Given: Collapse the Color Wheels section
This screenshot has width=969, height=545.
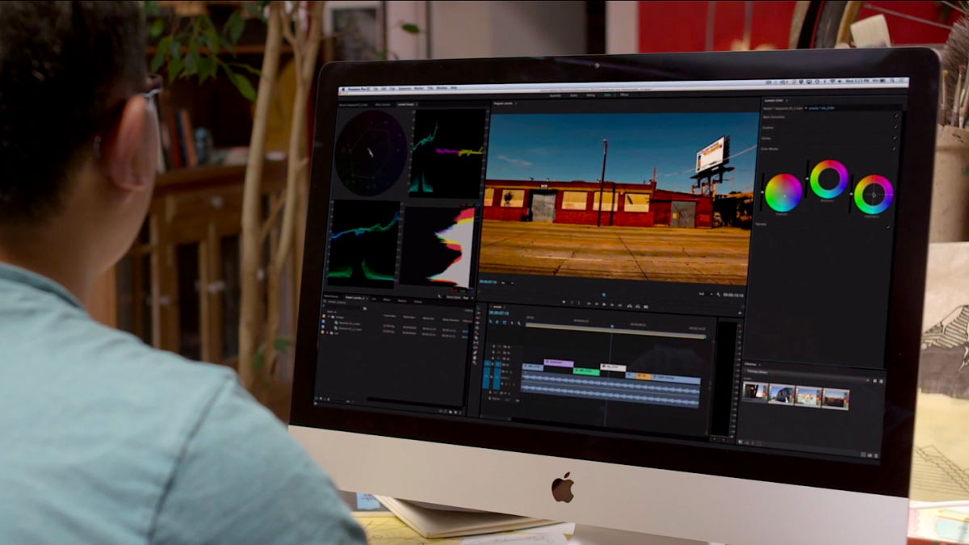Looking at the screenshot, I should (770, 149).
